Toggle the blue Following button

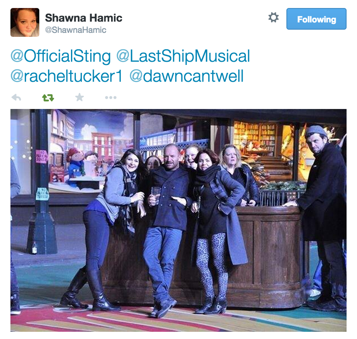[316, 19]
